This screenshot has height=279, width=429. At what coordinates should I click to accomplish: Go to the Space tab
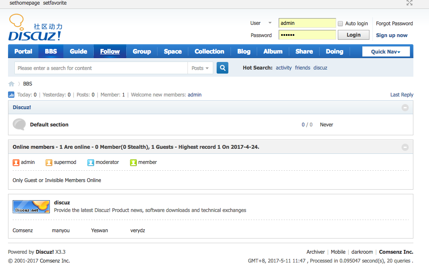coord(173,51)
